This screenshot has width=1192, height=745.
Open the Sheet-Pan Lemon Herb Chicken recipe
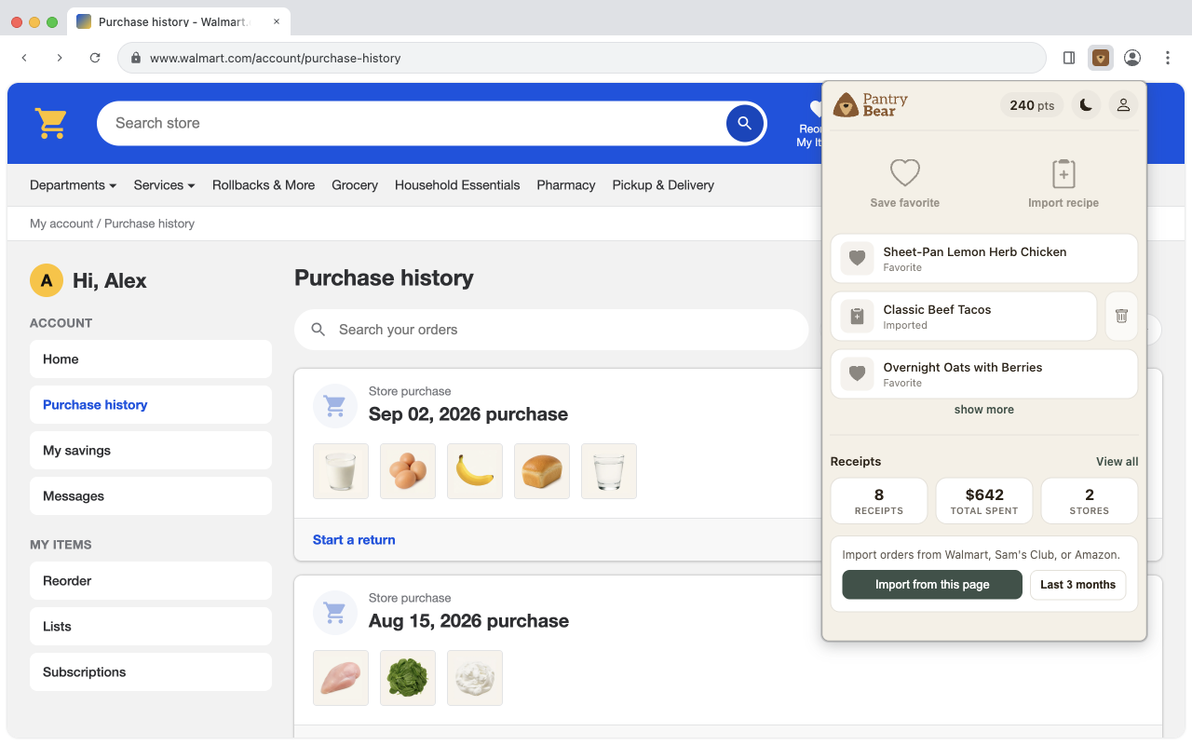click(x=984, y=258)
